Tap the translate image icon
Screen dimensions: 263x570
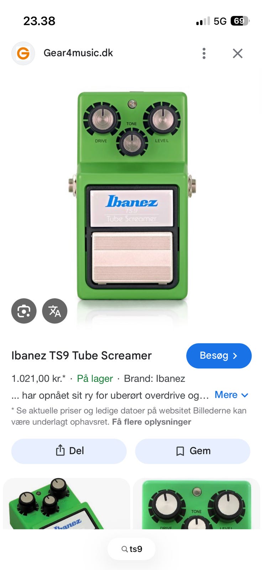[55, 311]
